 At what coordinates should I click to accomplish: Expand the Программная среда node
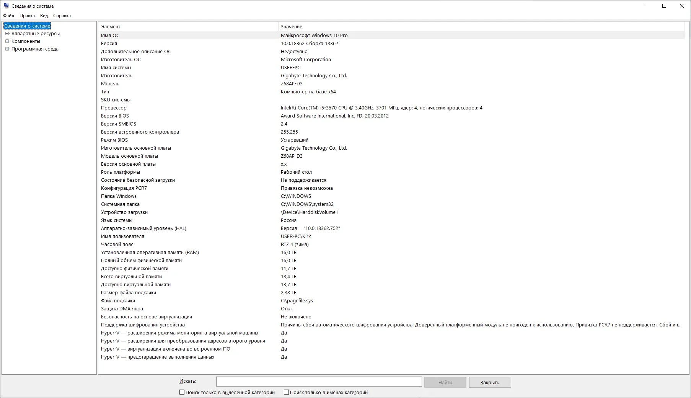click(7, 49)
